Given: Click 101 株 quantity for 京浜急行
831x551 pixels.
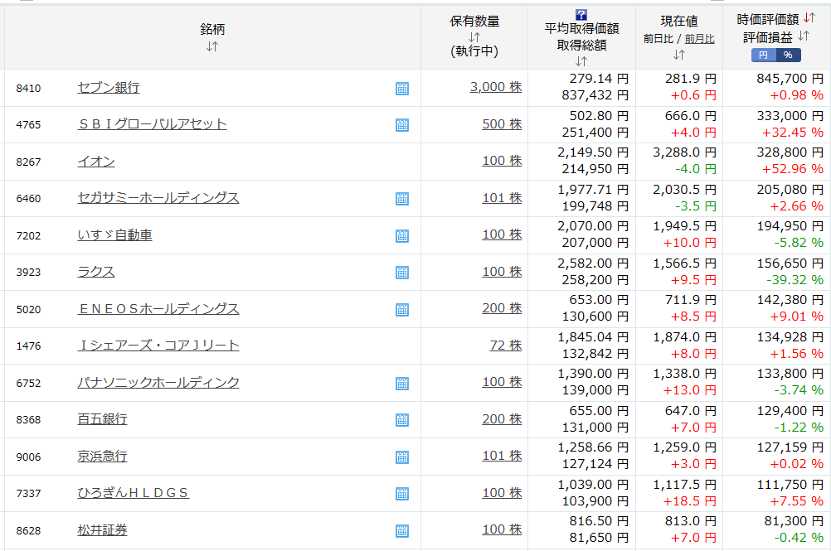Looking at the screenshot, I should (502, 455).
